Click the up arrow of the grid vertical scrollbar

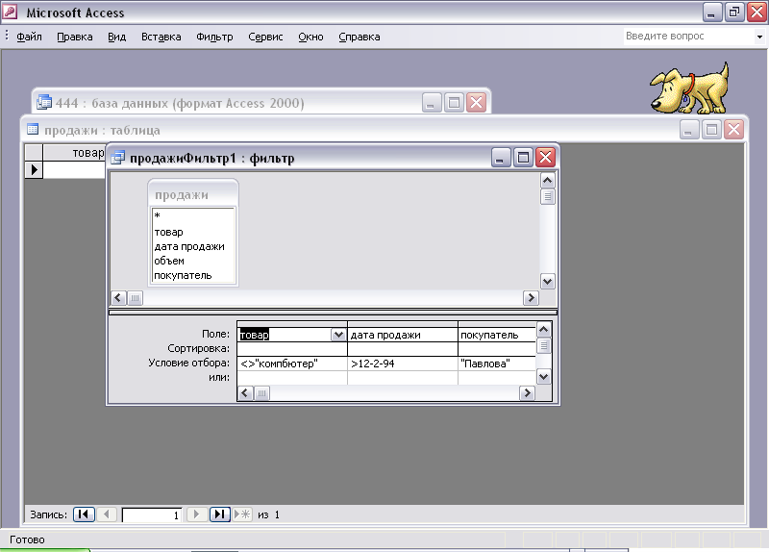coord(543,330)
